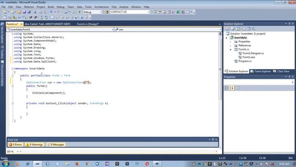The image size is (296, 167).
Task: Click the View Code icon in Solution Explorer
Action: [244, 29]
